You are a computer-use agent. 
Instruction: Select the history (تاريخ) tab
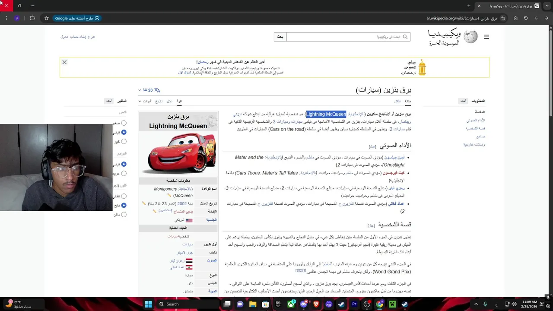tap(159, 101)
